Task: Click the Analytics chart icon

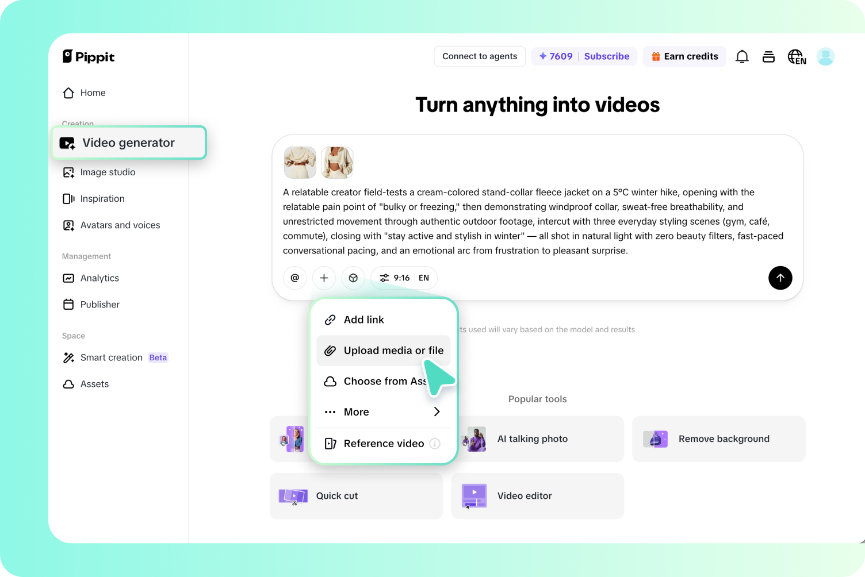Action: [68, 278]
